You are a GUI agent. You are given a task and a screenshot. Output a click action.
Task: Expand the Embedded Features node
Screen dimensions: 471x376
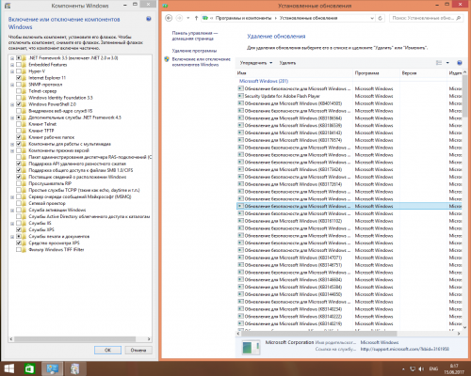pos(12,65)
